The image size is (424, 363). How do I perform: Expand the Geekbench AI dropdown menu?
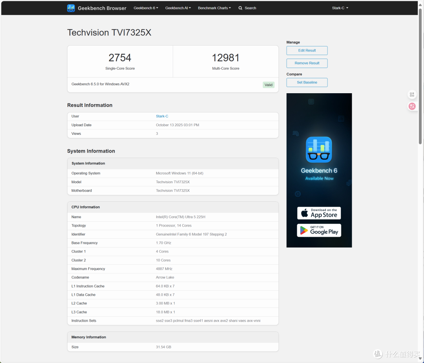tap(178, 8)
